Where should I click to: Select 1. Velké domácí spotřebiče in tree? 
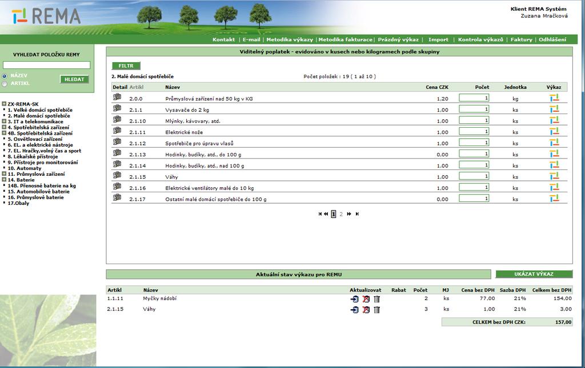pos(40,110)
